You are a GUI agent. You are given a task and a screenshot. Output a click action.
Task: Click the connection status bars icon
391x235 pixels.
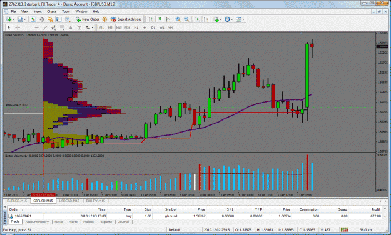[x=344, y=230]
